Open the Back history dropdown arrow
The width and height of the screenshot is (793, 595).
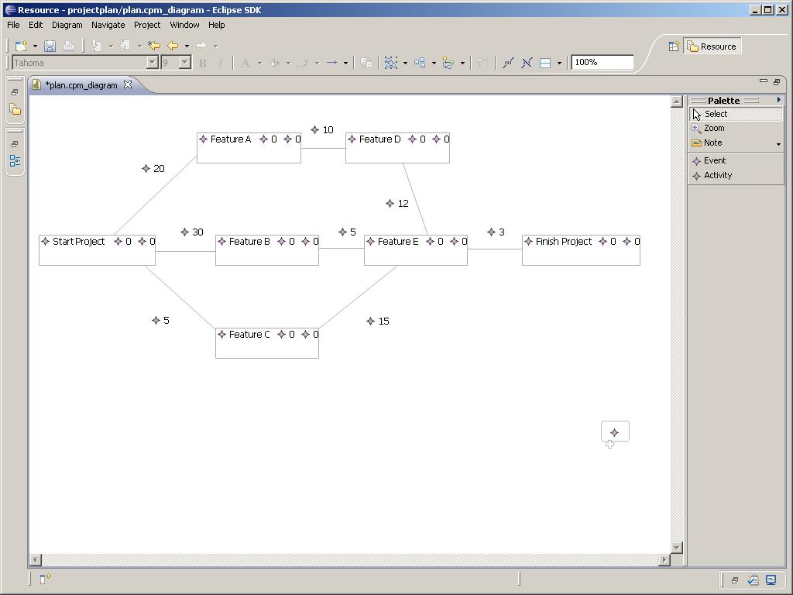(187, 46)
